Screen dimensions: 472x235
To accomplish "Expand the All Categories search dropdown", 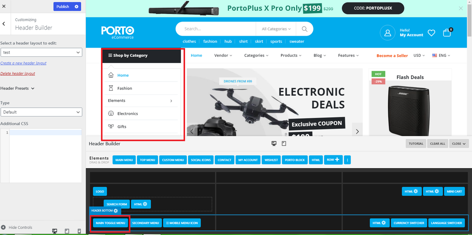I will pos(276,29).
